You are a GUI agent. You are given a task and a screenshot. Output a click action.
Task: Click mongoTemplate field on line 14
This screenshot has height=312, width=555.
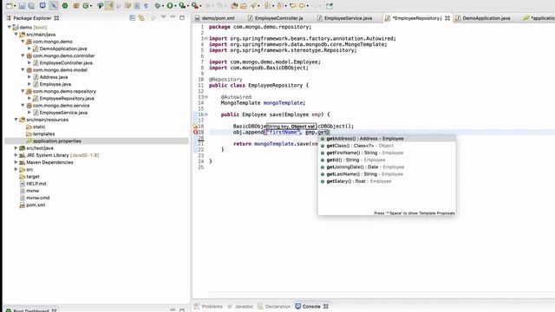[284, 102]
